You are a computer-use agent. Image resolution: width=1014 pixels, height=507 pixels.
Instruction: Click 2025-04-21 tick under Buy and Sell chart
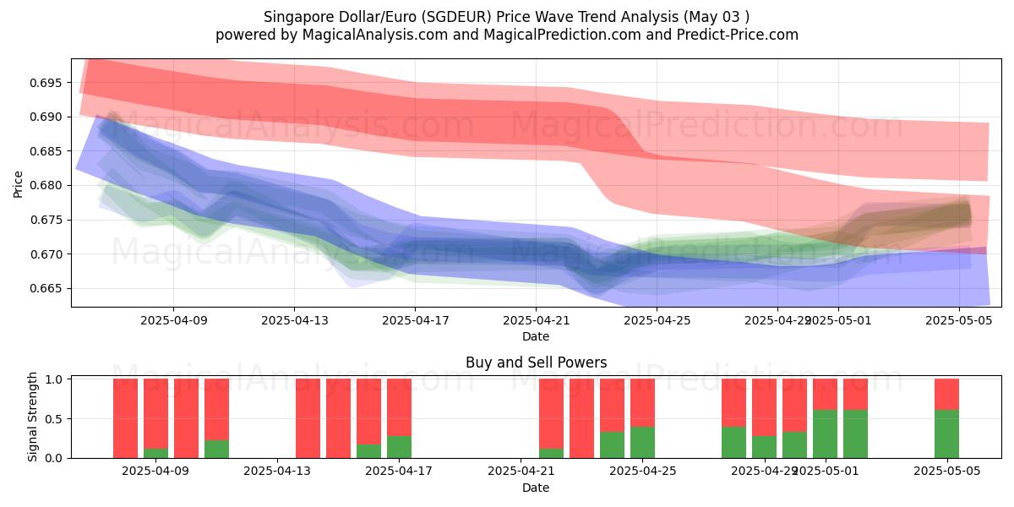(x=521, y=472)
